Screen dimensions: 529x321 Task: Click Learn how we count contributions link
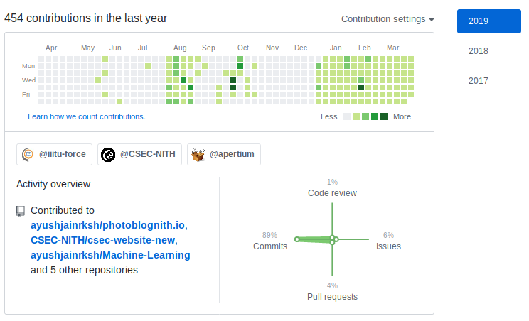(x=87, y=116)
